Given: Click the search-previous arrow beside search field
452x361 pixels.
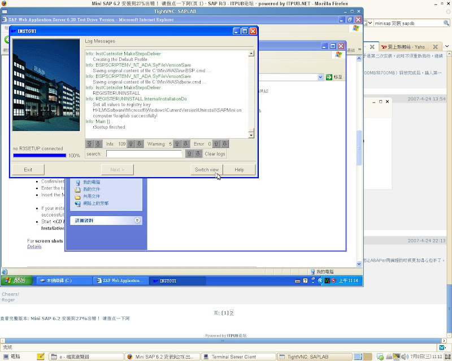Looking at the screenshot, I should (189, 154).
